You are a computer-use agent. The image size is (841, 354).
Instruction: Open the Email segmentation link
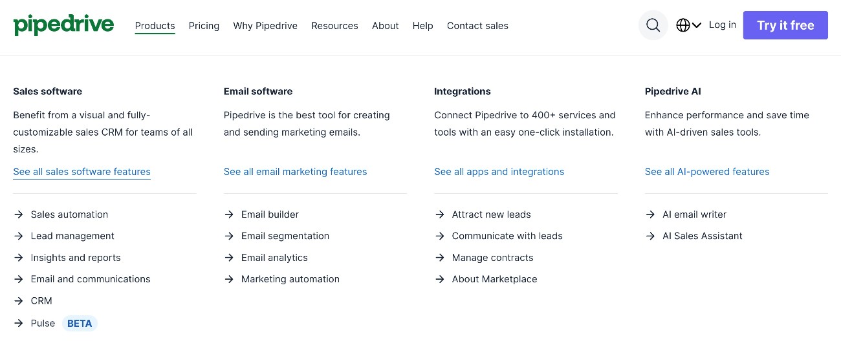click(x=285, y=236)
